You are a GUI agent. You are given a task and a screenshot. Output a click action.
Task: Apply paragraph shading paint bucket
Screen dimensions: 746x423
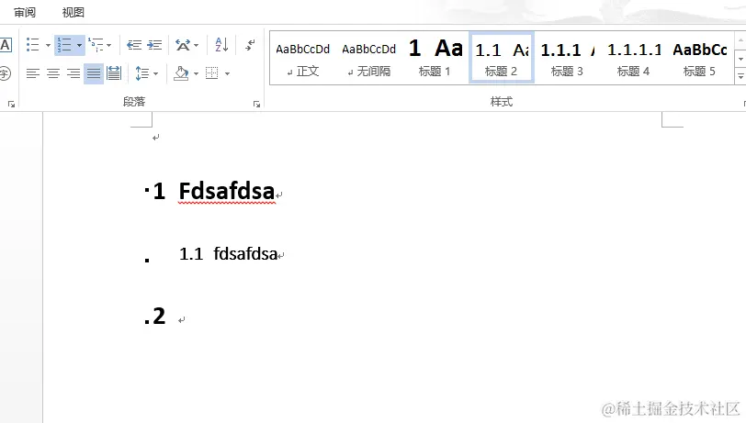click(181, 73)
